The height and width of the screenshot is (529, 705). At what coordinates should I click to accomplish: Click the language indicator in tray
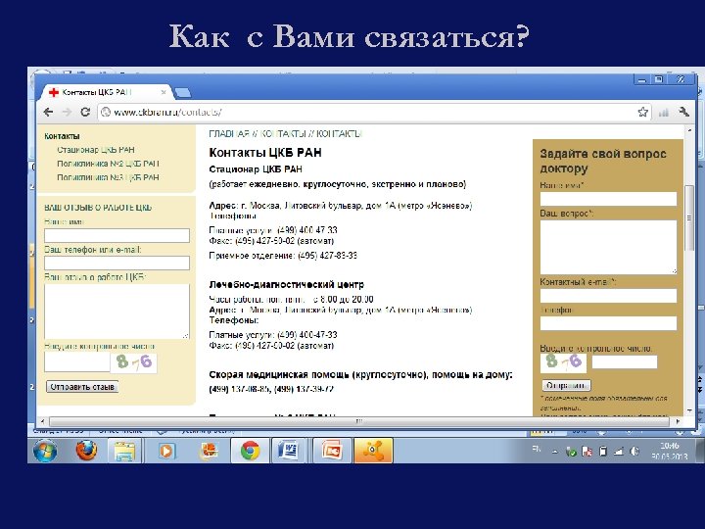[x=537, y=449]
